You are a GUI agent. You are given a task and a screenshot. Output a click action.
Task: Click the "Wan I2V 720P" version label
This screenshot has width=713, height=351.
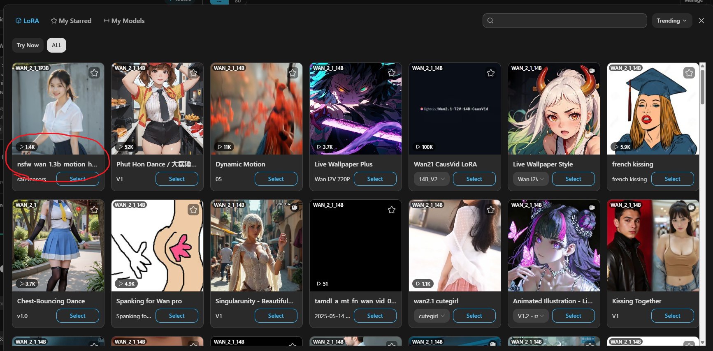(x=332, y=179)
